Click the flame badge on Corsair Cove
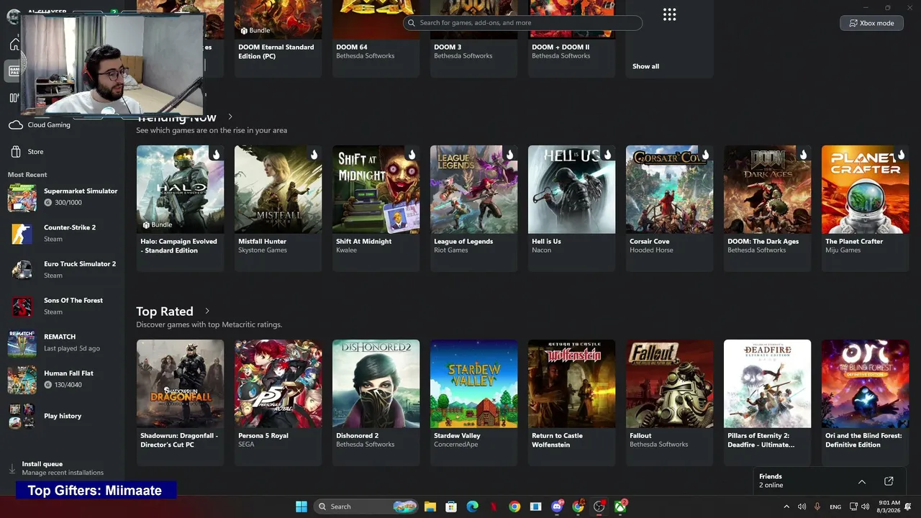Image resolution: width=921 pixels, height=518 pixels. click(704, 155)
